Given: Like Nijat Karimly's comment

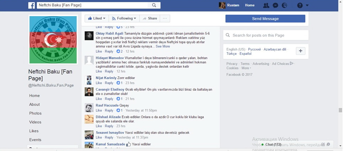Looking at the screenshot, I should click(99, 83).
